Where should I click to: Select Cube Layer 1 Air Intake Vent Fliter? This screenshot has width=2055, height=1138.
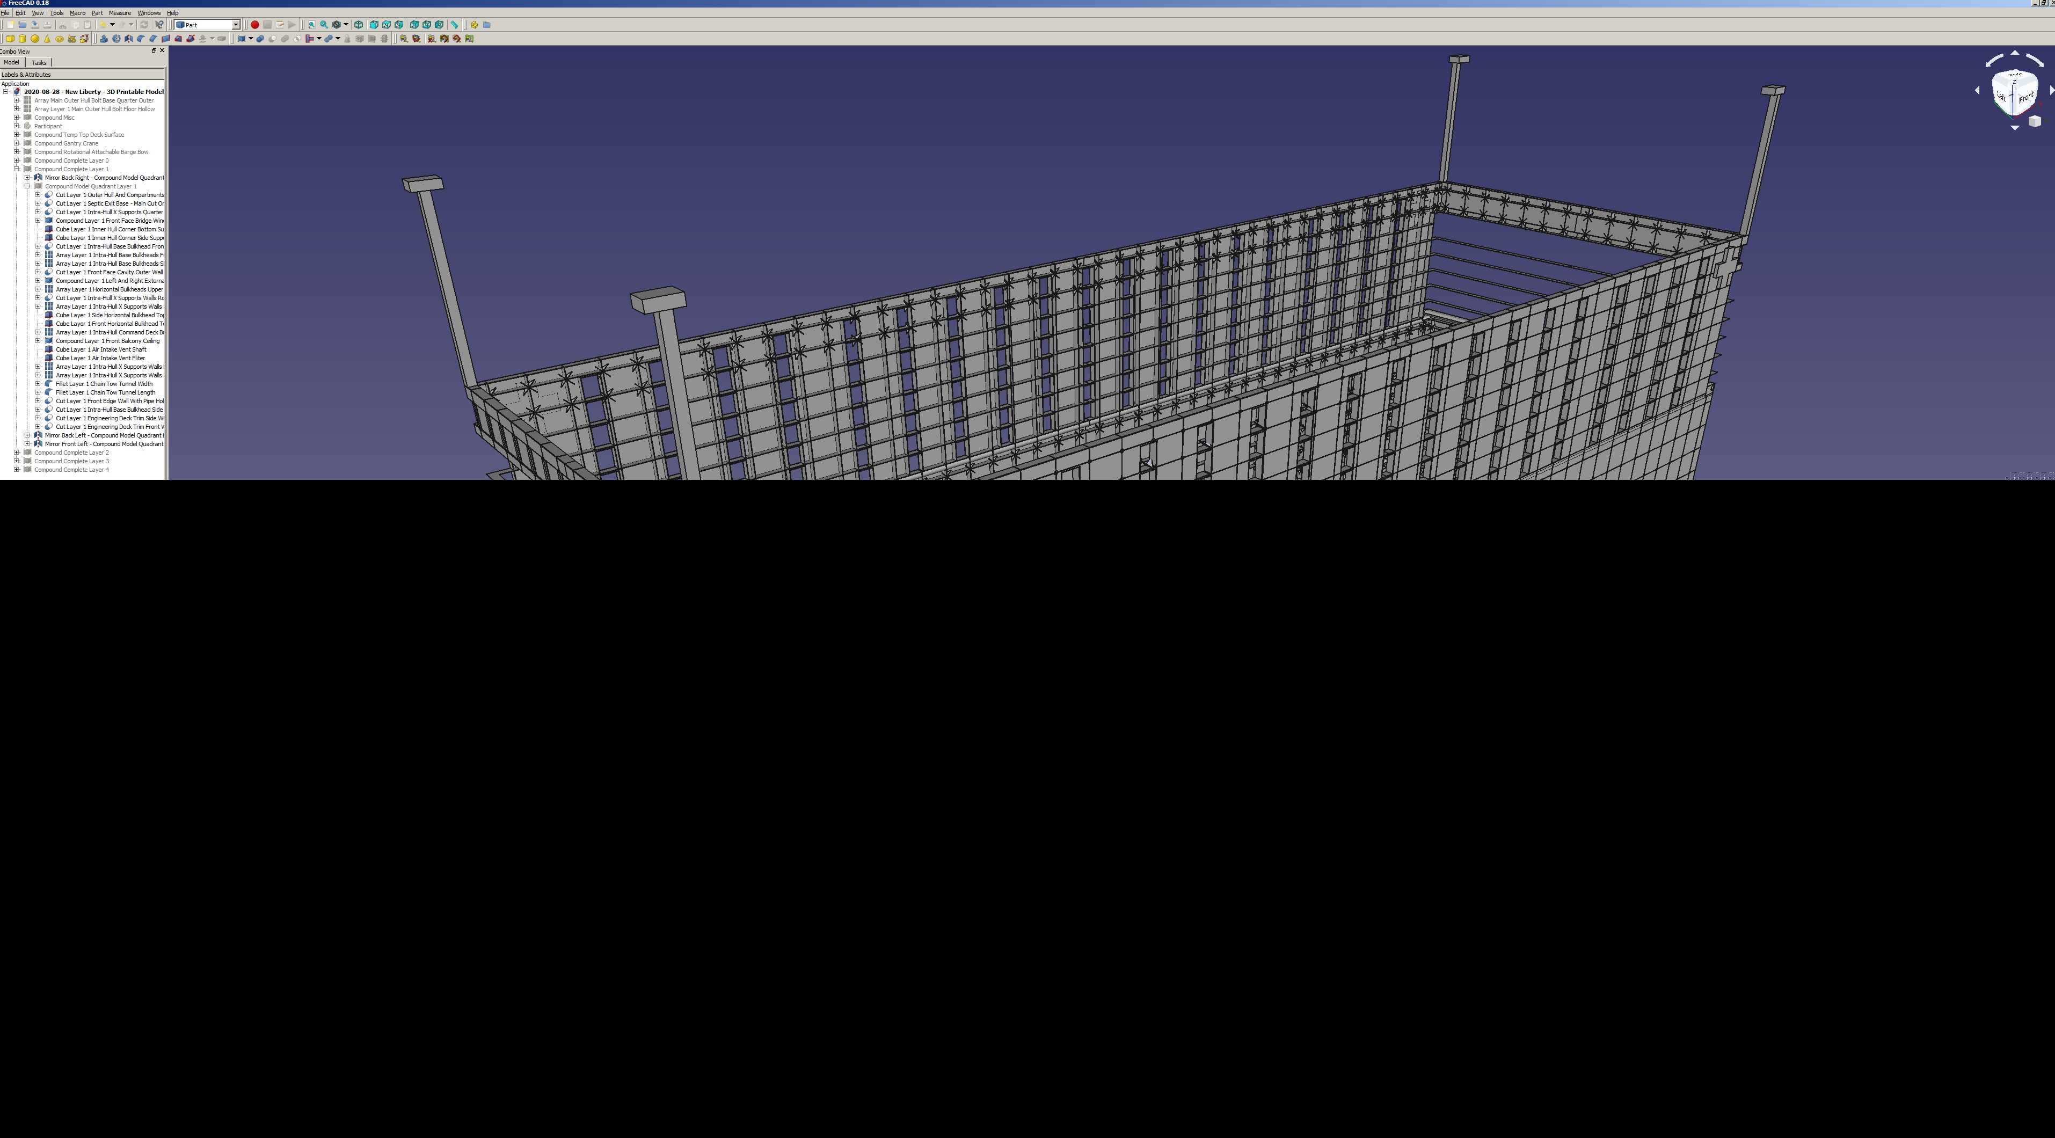pos(100,358)
